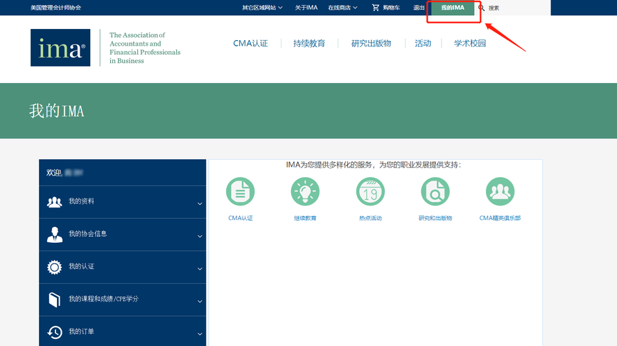Open the CMA认证 navigation menu
617x346 pixels.
point(250,44)
